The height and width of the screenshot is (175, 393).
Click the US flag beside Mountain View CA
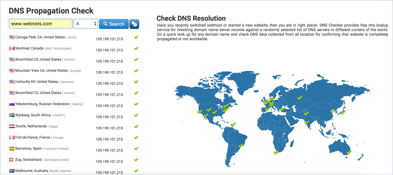click(x=12, y=71)
